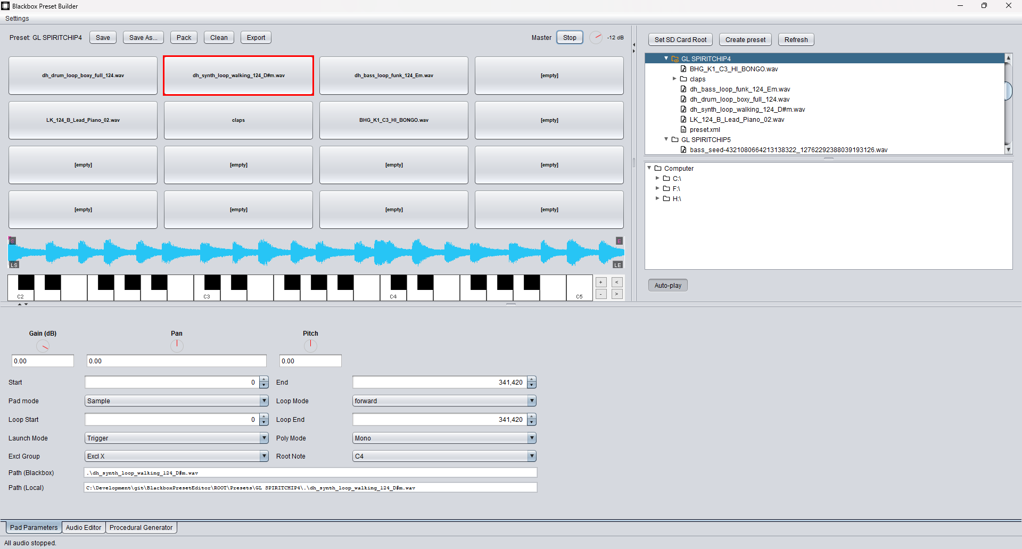The image size is (1022, 549).
Task: Click the ">" octave shift button
Action: 617,294
